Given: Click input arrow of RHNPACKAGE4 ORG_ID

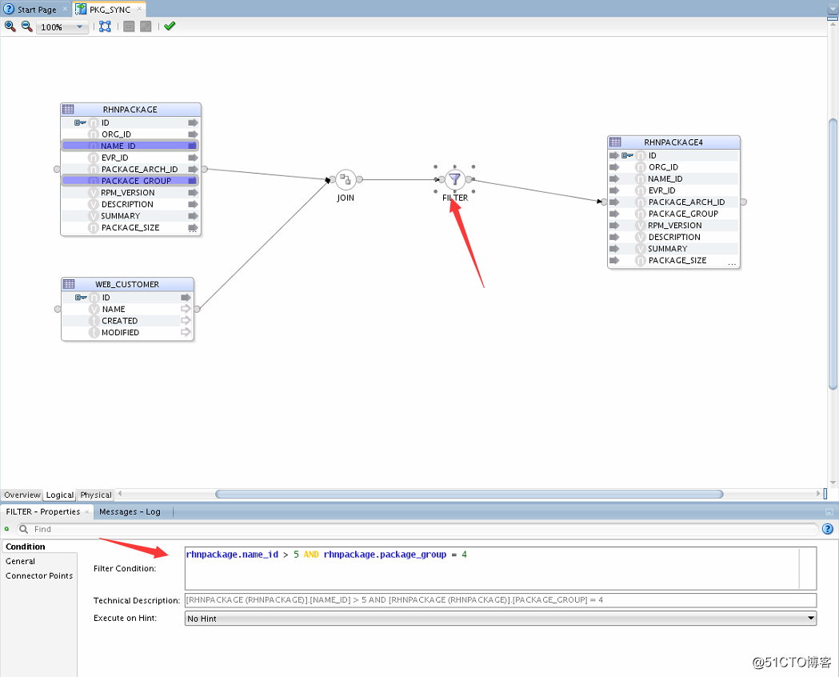Looking at the screenshot, I should coord(614,167).
